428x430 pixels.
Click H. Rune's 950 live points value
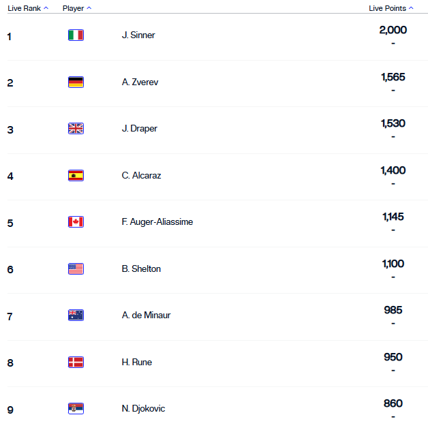[x=393, y=357]
